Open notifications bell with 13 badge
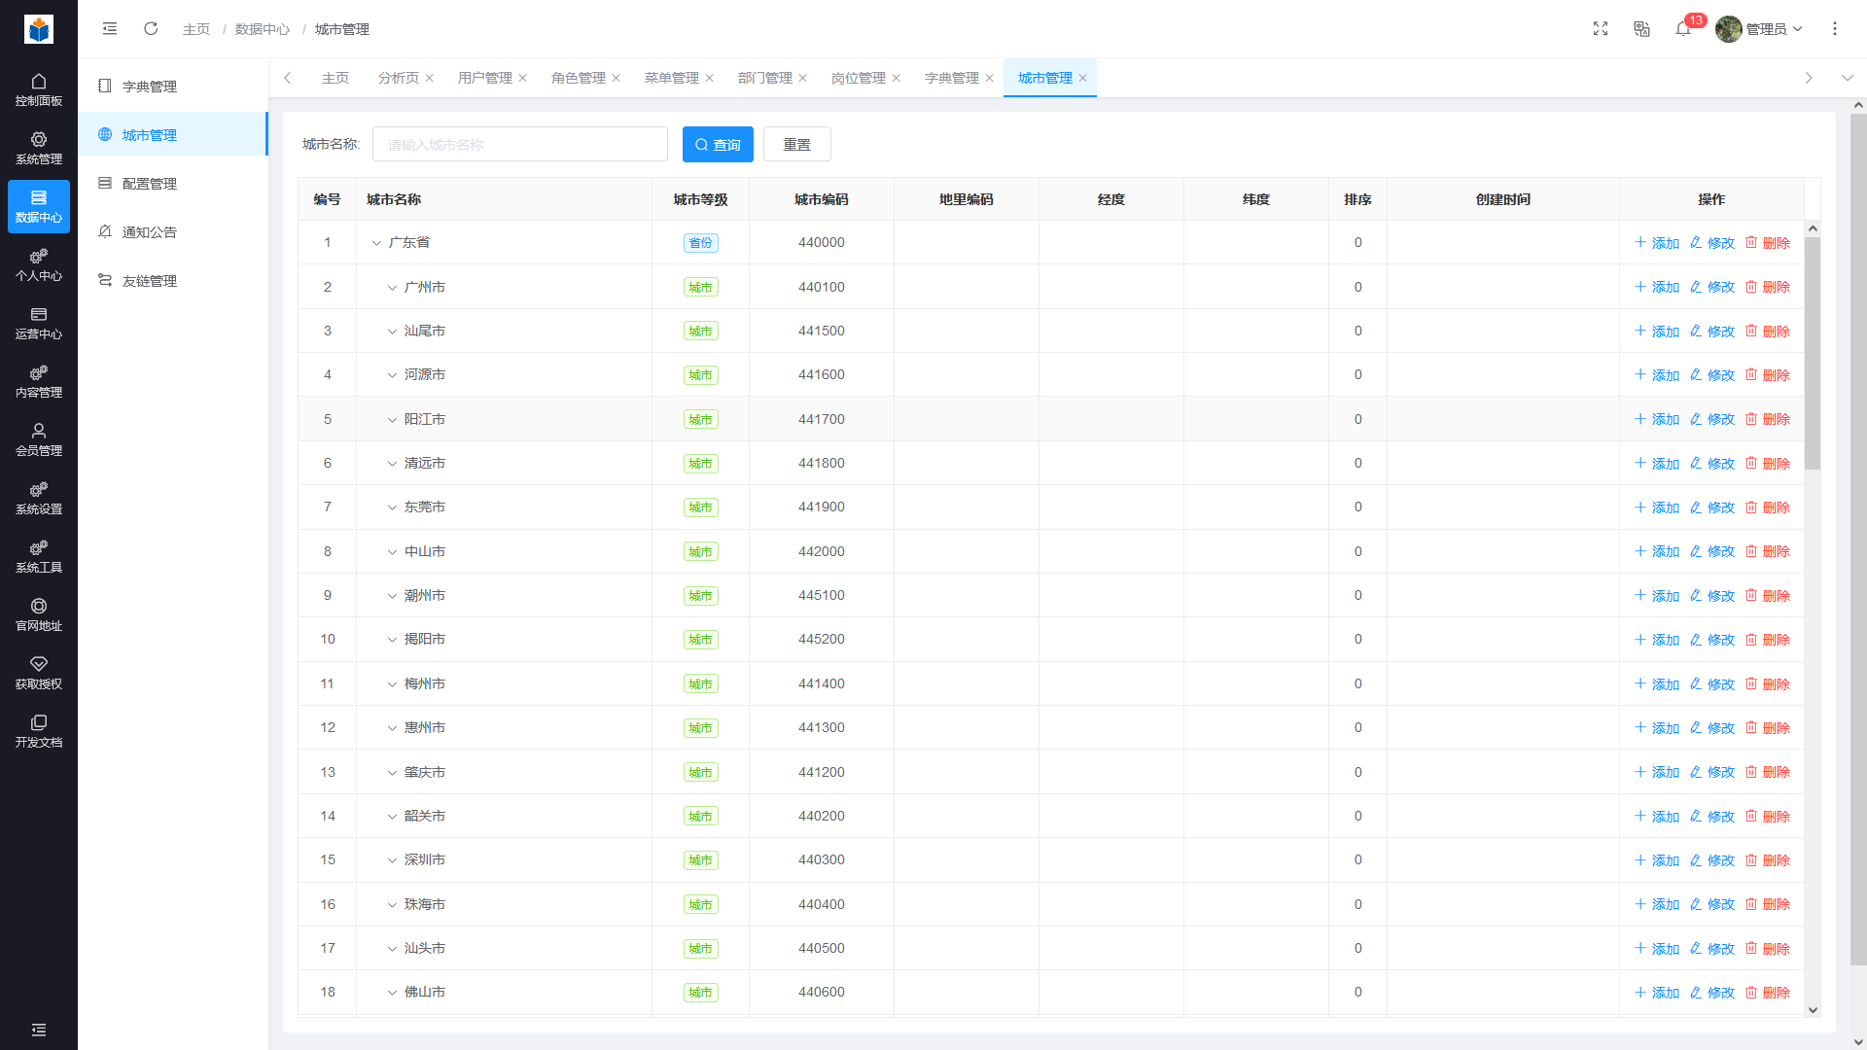1867x1050 pixels. pyautogui.click(x=1684, y=28)
